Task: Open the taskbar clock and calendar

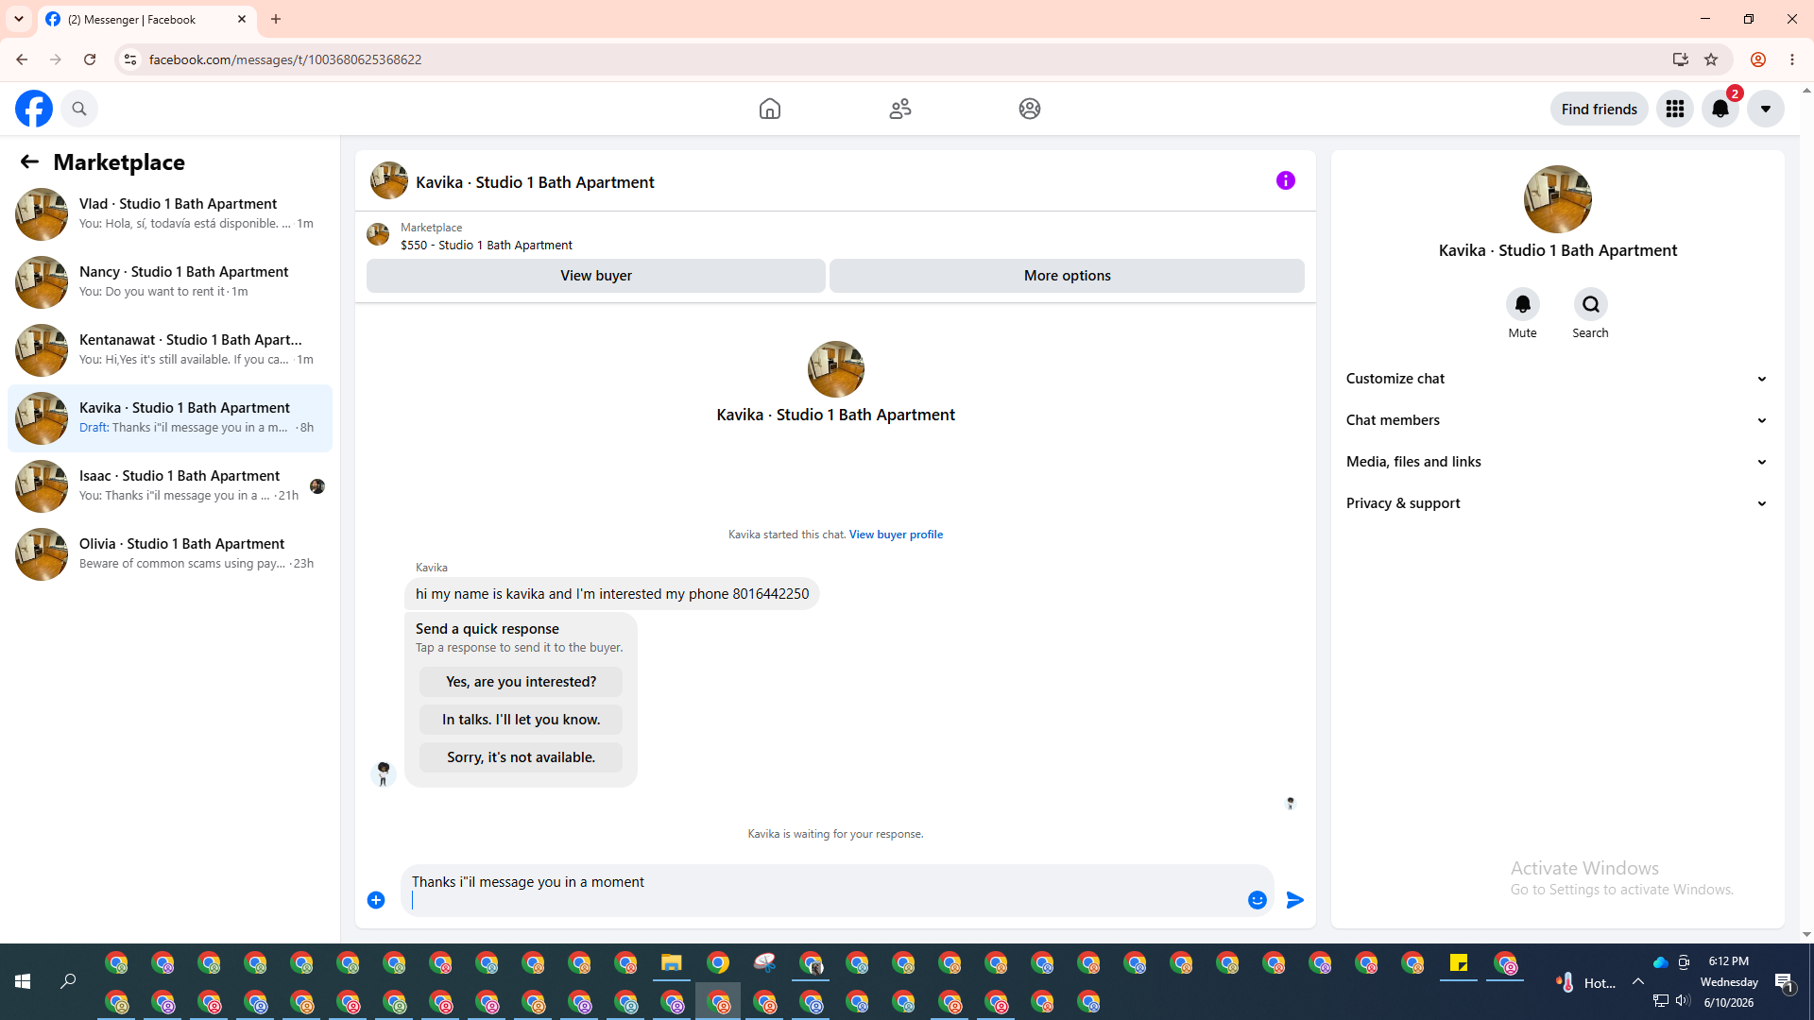Action: click(x=1729, y=982)
